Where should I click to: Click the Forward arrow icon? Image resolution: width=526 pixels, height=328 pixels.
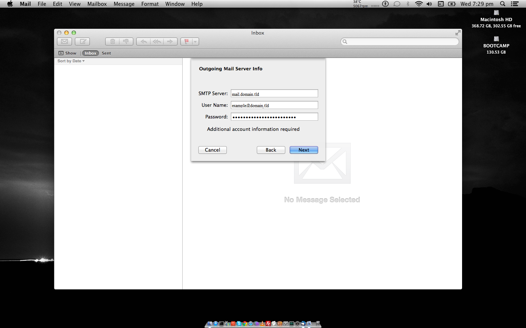coord(170,41)
